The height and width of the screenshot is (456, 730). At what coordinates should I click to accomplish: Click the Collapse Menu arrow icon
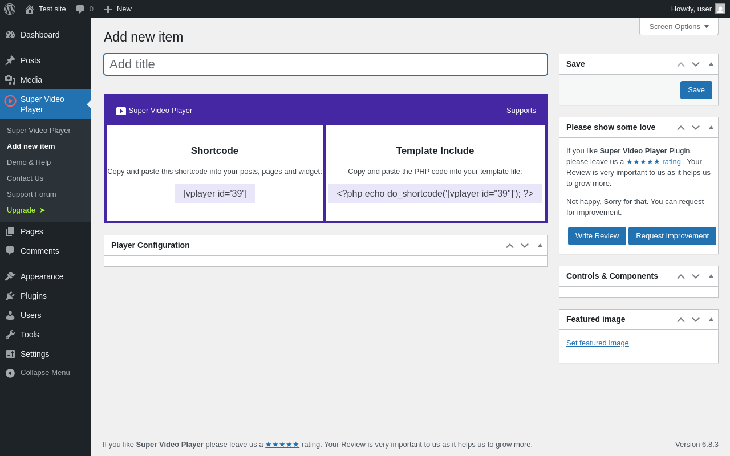click(x=10, y=373)
